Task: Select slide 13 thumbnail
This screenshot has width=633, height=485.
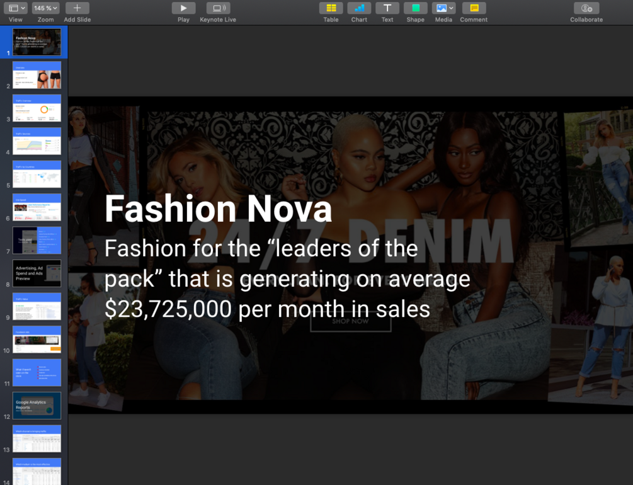Action: coord(37,438)
